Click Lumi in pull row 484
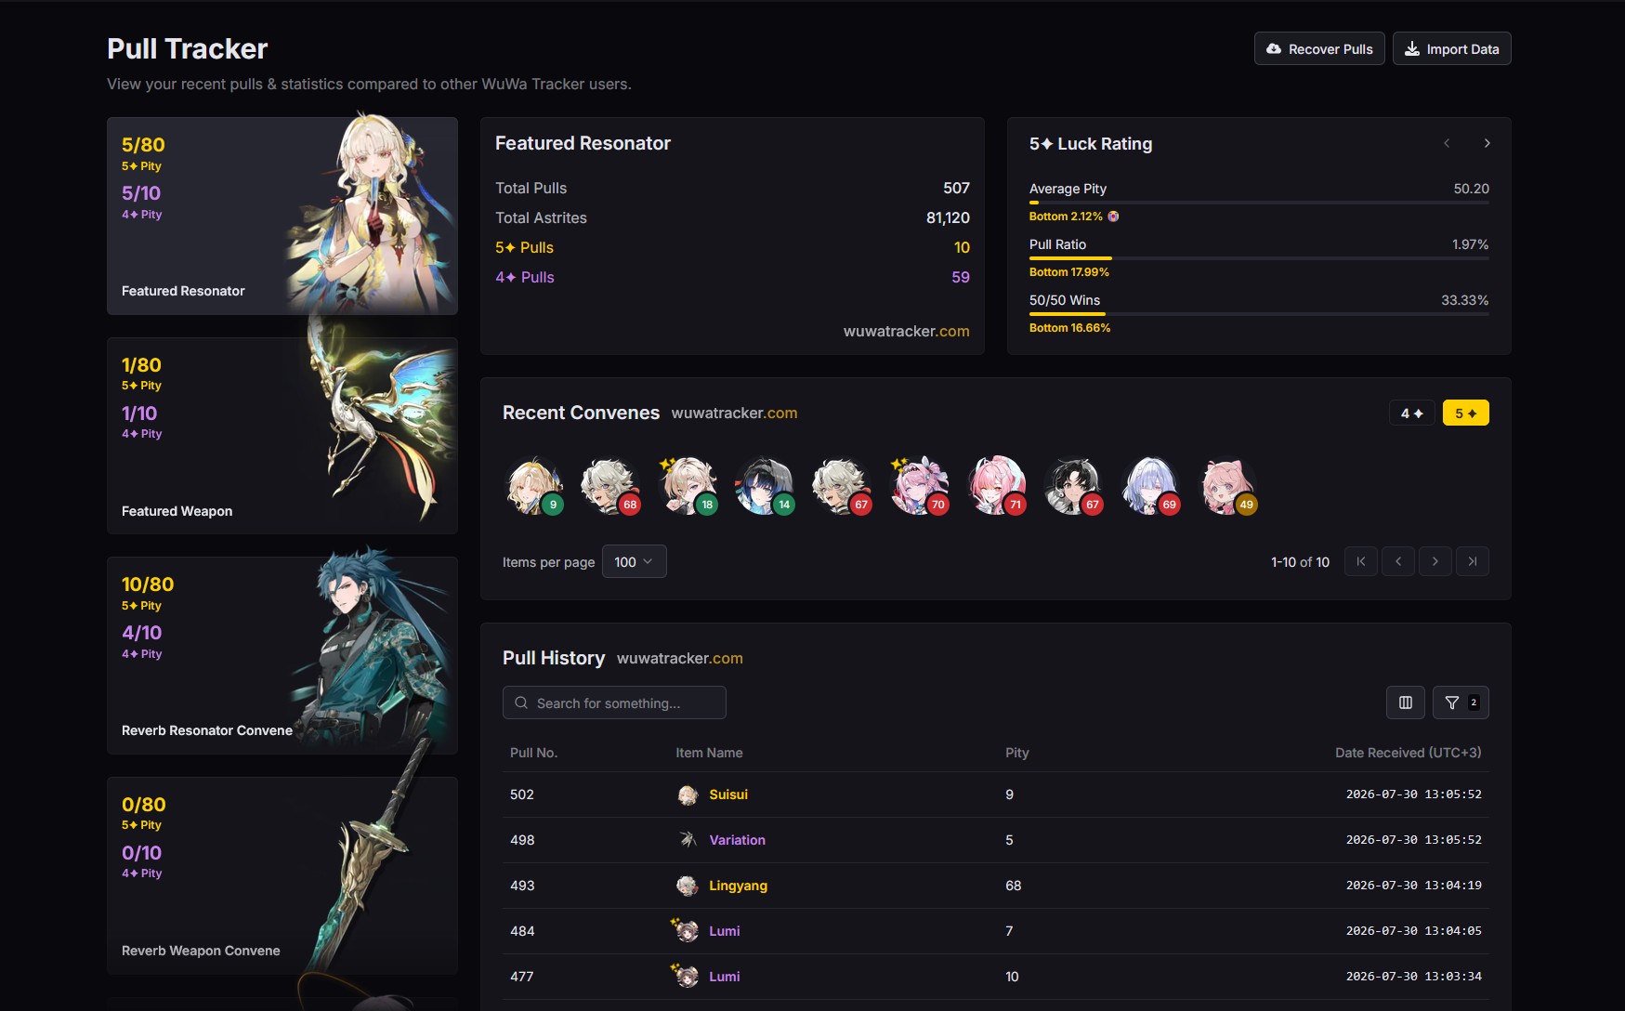 [724, 931]
